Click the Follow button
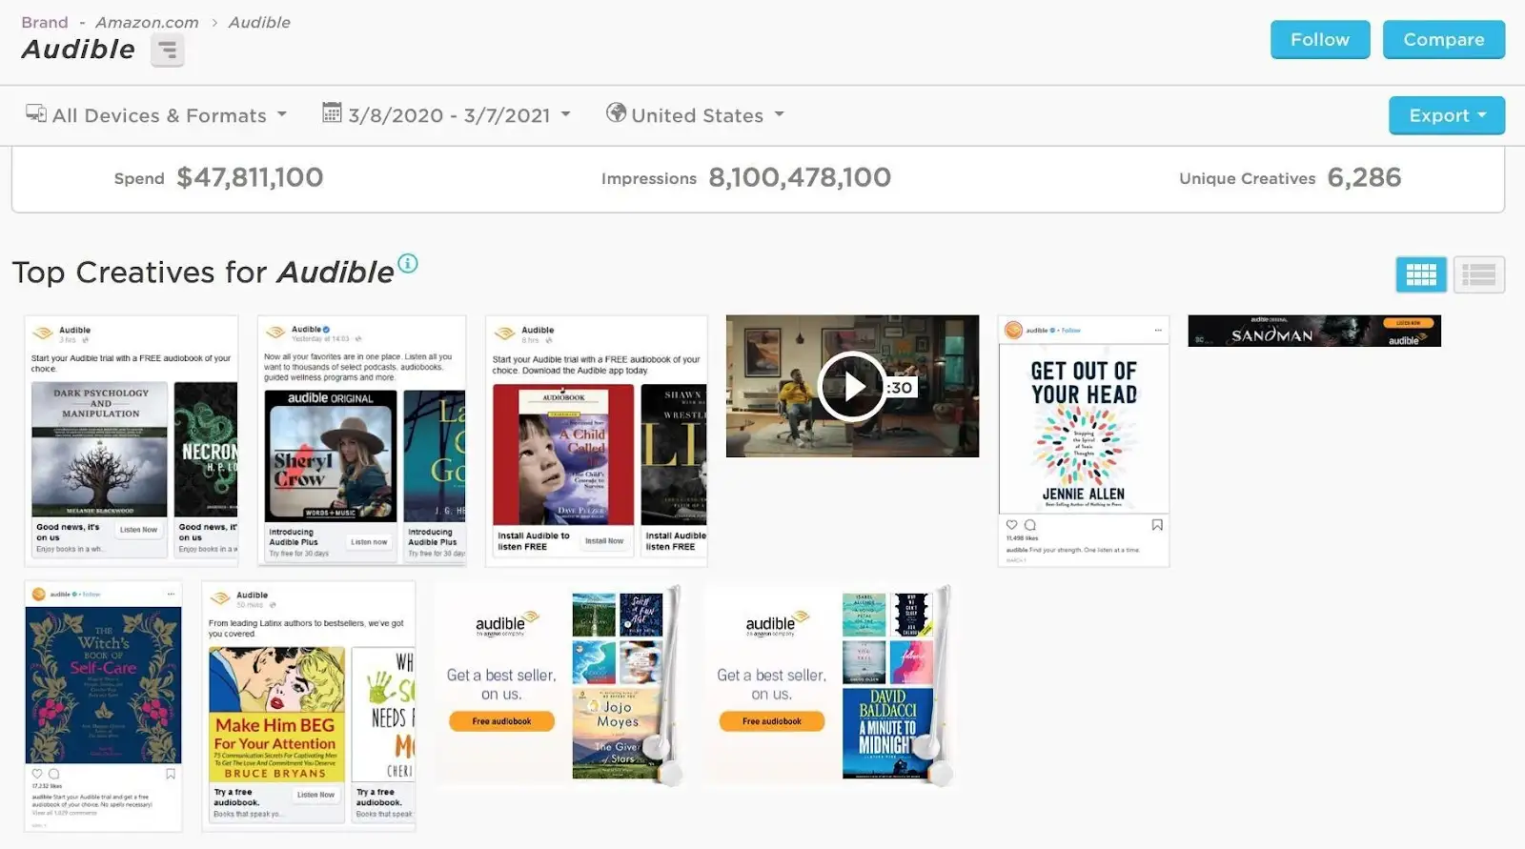 1320,40
